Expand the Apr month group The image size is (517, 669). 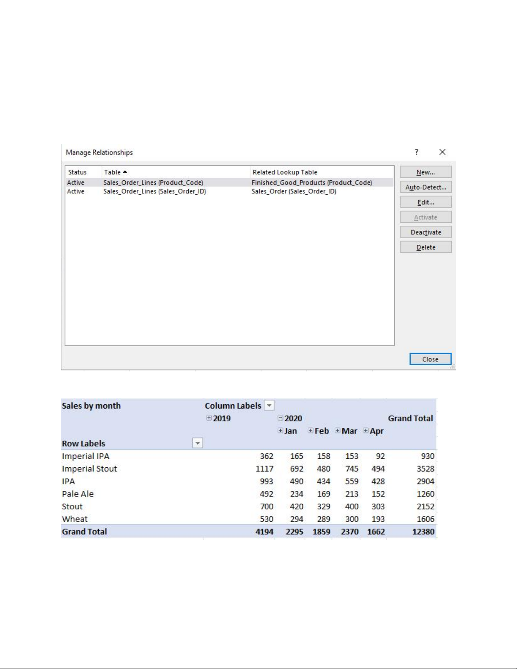tap(366, 431)
